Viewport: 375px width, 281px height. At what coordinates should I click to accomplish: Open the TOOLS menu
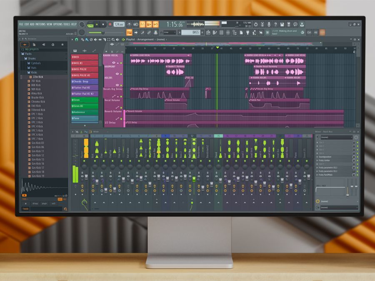pyautogui.click(x=67, y=25)
